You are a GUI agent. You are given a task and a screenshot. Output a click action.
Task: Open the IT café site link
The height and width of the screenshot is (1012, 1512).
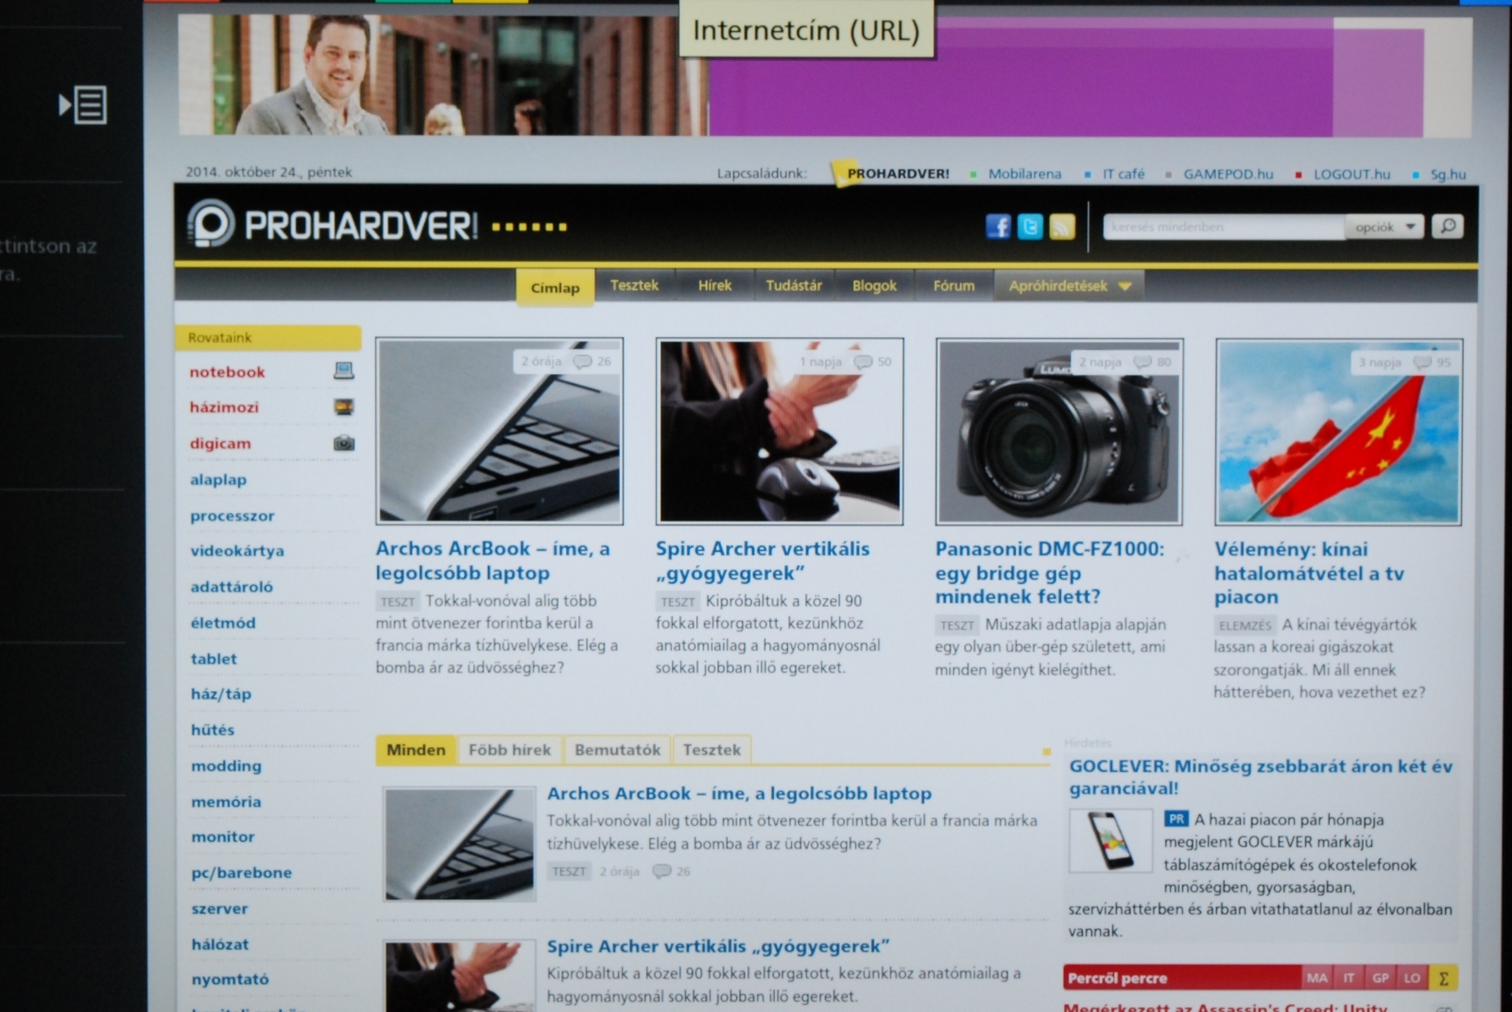click(x=1124, y=174)
